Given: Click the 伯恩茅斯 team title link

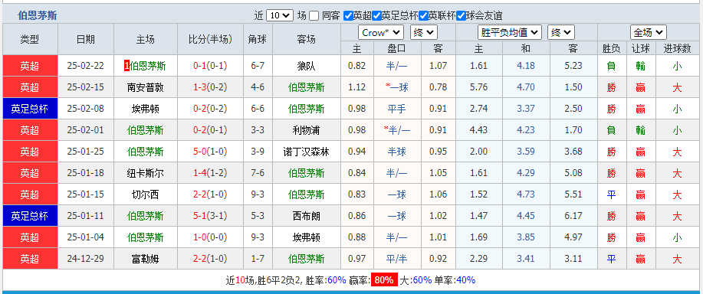Looking at the screenshot, I should (x=38, y=15).
